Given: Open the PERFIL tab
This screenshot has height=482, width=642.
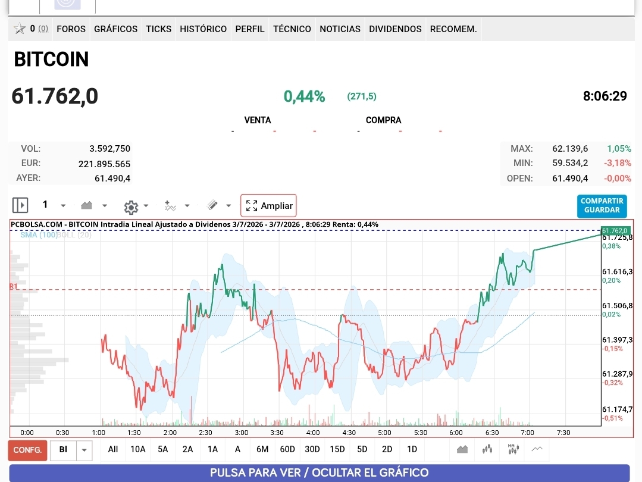Looking at the screenshot, I should [x=250, y=29].
